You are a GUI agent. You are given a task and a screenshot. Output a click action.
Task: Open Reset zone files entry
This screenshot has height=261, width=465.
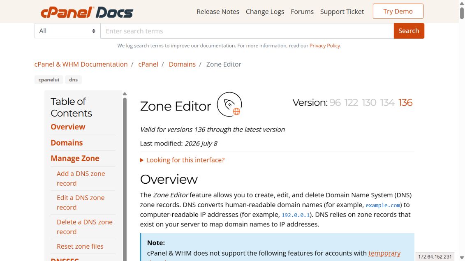point(80,246)
